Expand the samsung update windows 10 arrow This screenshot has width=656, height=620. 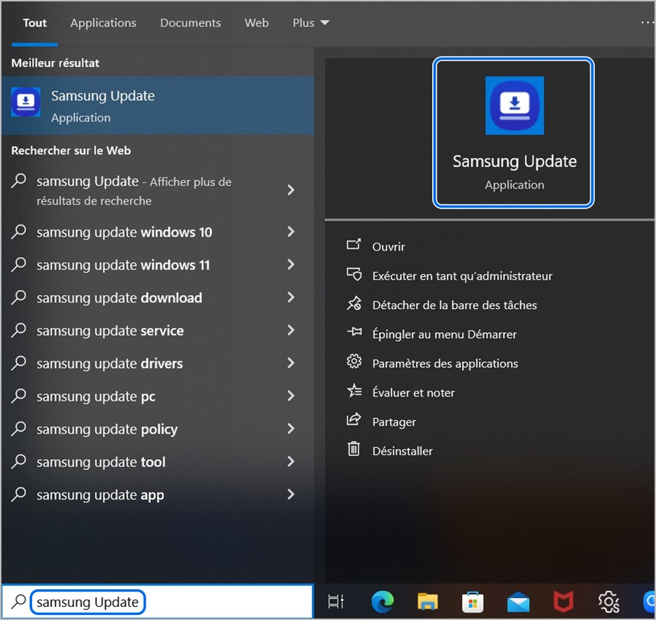click(x=291, y=232)
